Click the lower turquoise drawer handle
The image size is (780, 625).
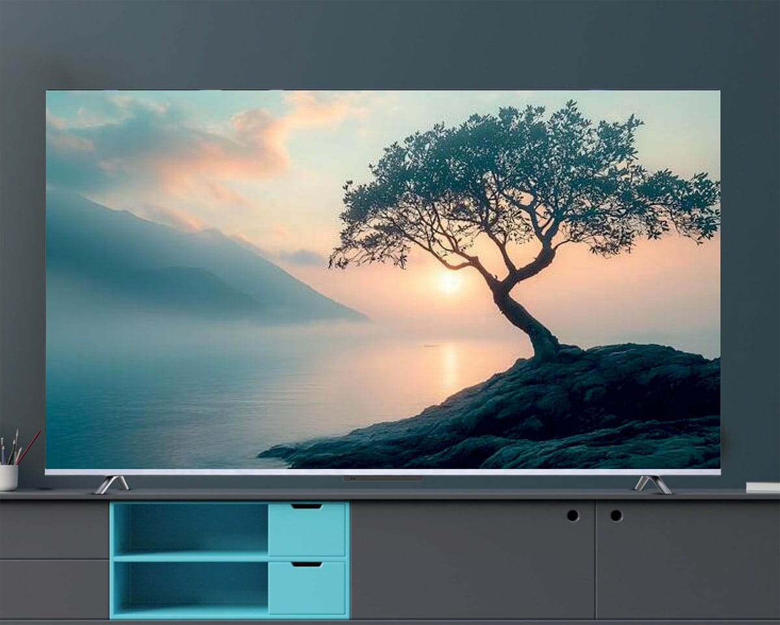[x=307, y=564]
